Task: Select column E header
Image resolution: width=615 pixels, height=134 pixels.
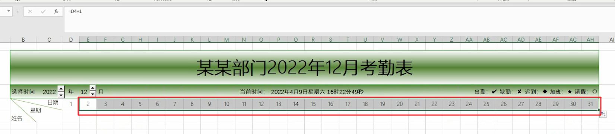Action: click(88, 40)
